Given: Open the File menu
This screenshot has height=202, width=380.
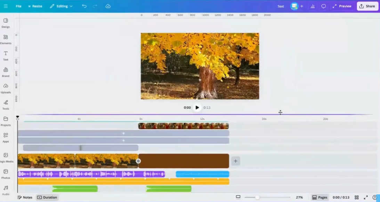Looking at the screenshot, I should [18, 6].
